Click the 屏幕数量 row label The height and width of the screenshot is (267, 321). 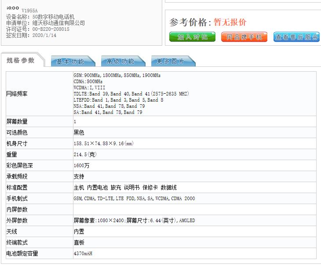pyautogui.click(x=17, y=121)
